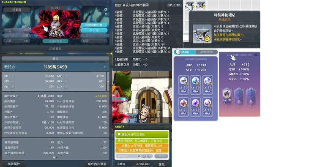Select ability preset 1
Screen dimensions: 317x167
(139, 156)
